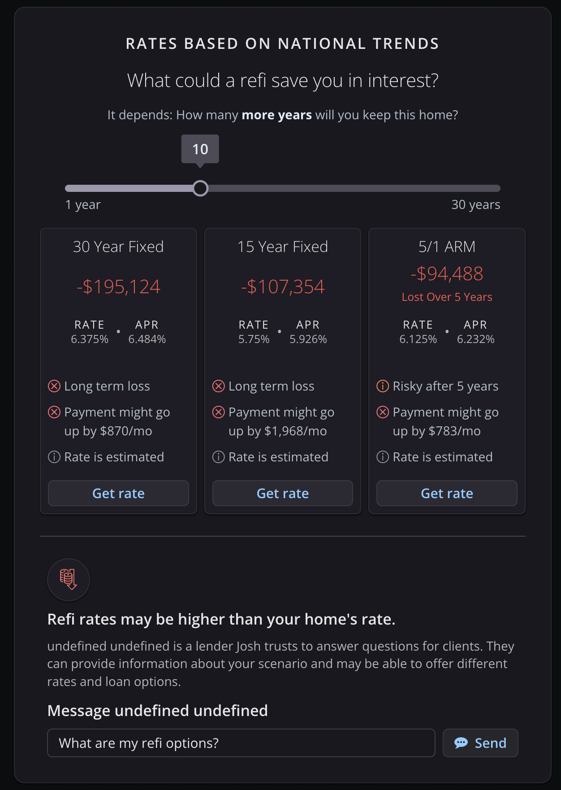The image size is (561, 790).
Task: Click info icon in 30 Year Fixed card
Action: click(x=54, y=457)
